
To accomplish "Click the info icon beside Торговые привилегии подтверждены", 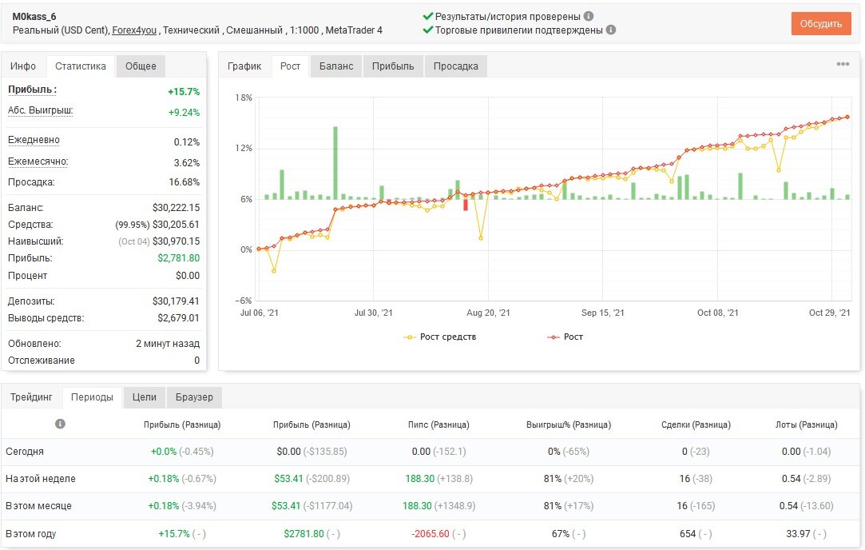I will click(611, 30).
